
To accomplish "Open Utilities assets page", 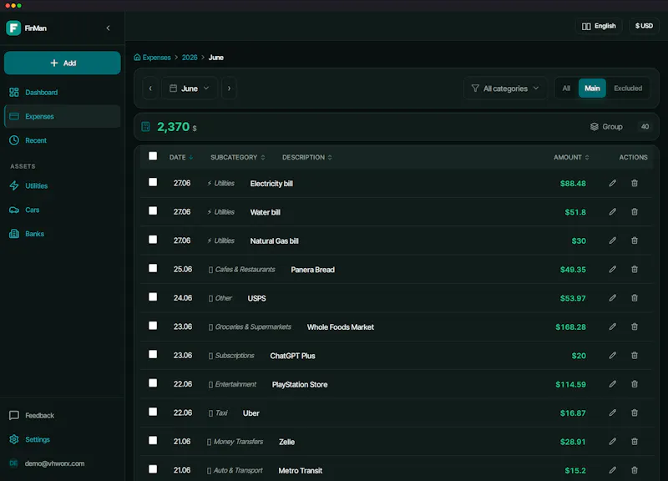I will click(62, 185).
